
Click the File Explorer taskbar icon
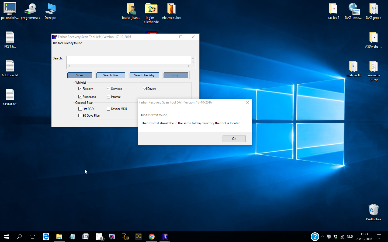pyautogui.click(x=59, y=237)
